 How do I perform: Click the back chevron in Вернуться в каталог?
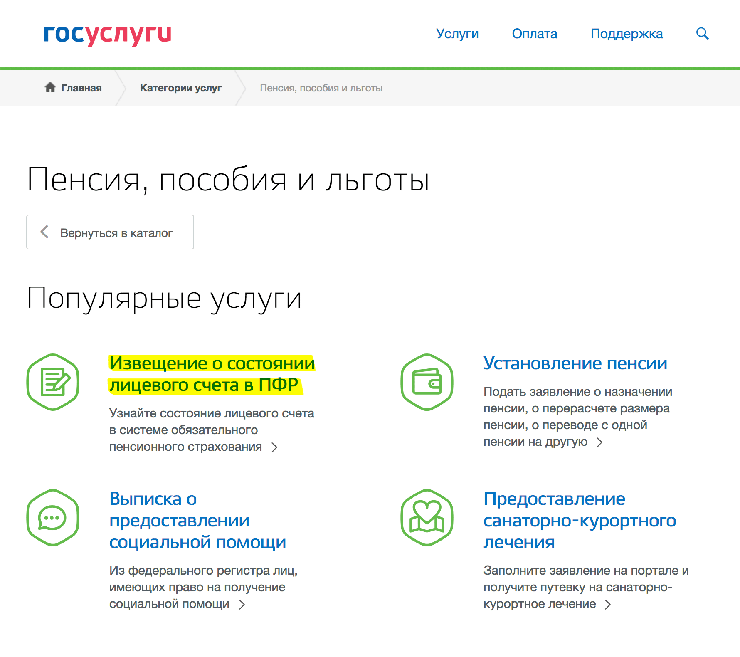pos(44,232)
